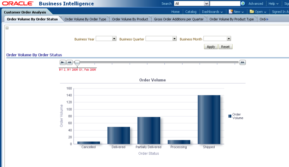
Task: Show more tabs with double-arrow icon
Action: [267, 19]
